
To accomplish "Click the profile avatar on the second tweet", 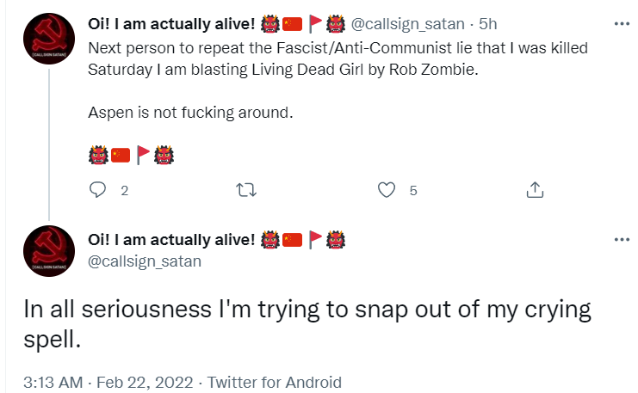I will 49,251.
